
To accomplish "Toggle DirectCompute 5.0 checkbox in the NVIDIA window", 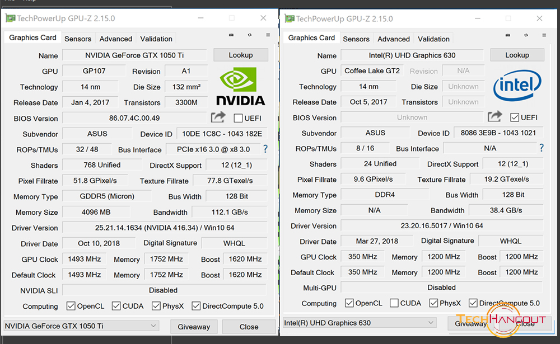I will [196, 306].
